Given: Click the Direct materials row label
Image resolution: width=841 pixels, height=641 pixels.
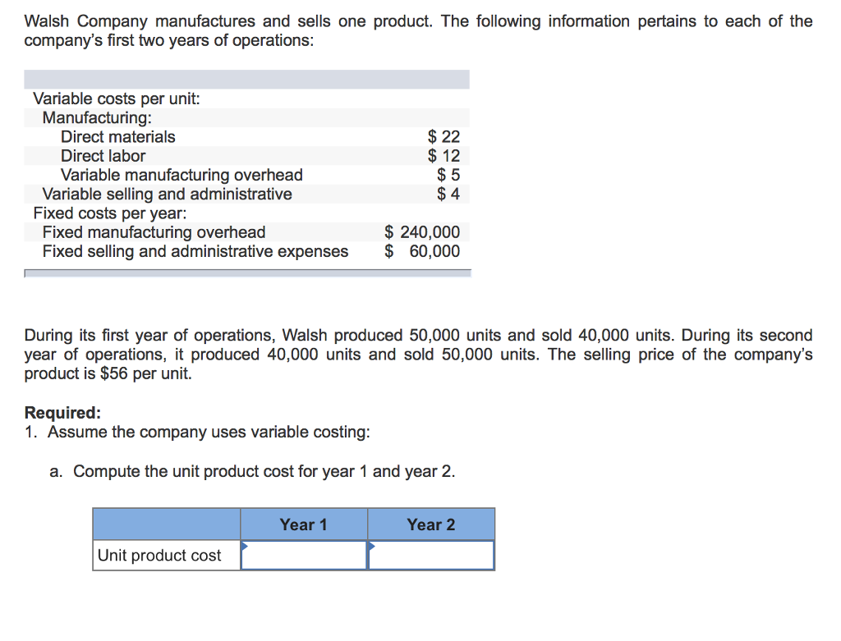Looking at the screenshot, I should (x=118, y=137).
